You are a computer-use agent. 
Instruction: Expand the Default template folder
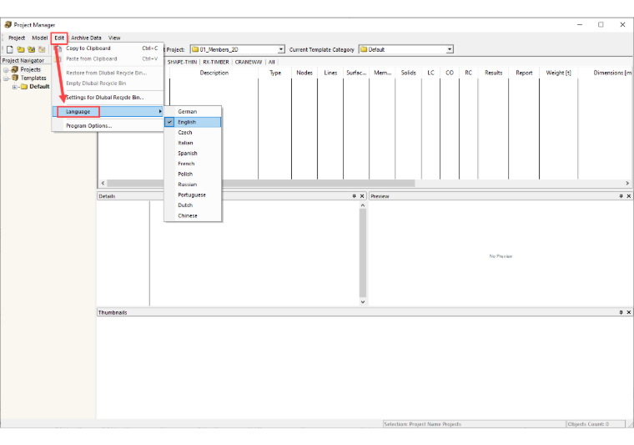[x=14, y=87]
